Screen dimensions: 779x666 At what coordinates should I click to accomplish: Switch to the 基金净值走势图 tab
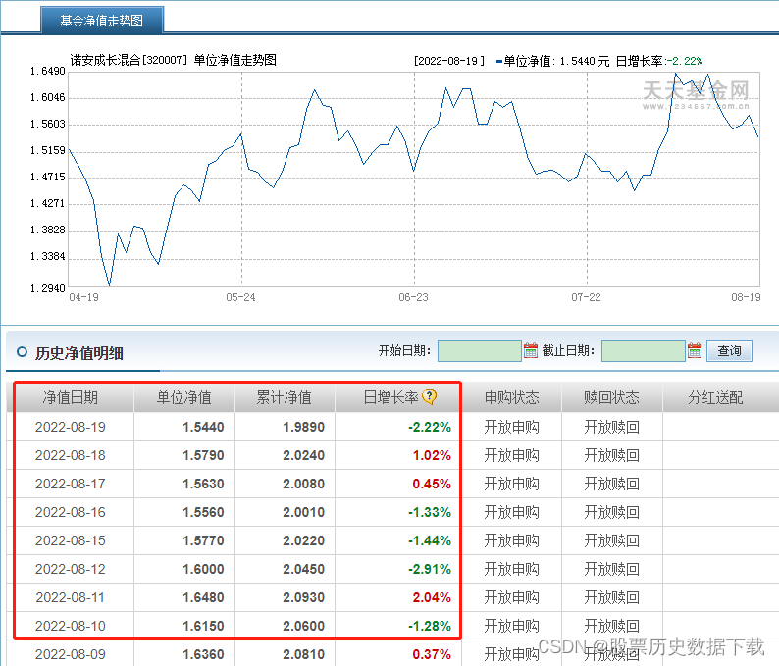pos(102,21)
